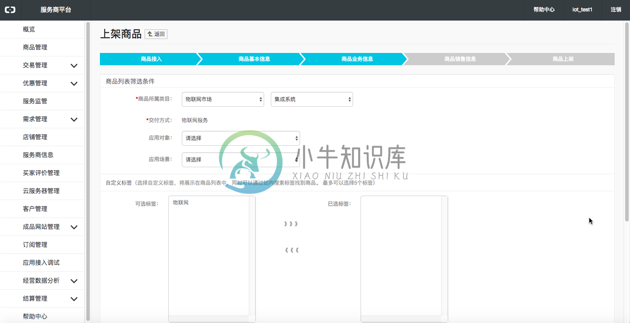Click the 优惠管理 sidebar label
Screen dimensions: 630x323
coord(35,83)
